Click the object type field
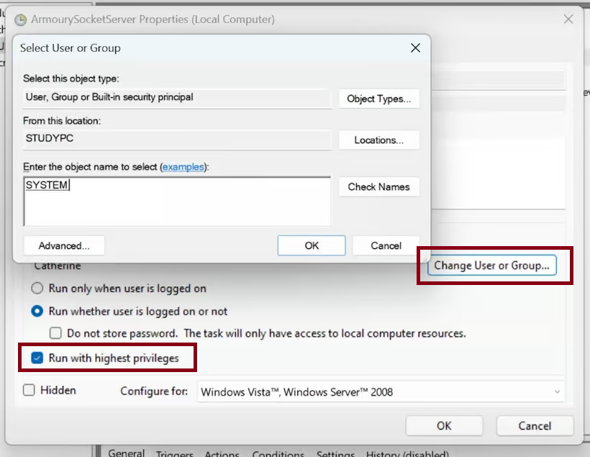Screen dimensions: 590x457 point(177,97)
